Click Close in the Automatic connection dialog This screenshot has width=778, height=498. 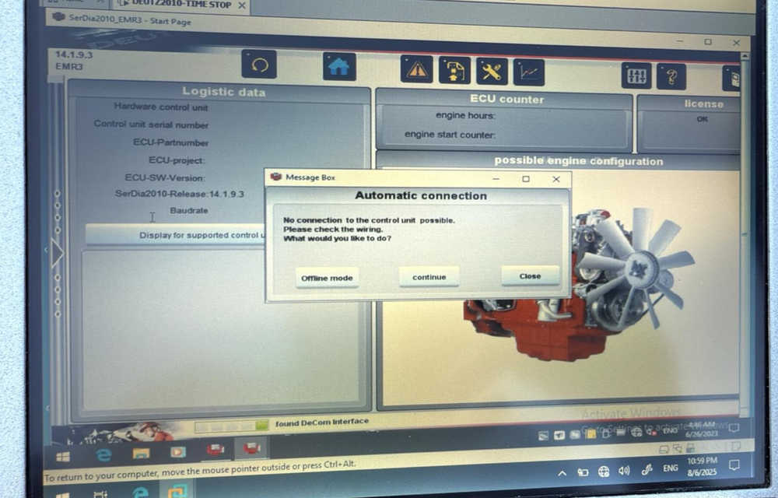[x=530, y=275]
